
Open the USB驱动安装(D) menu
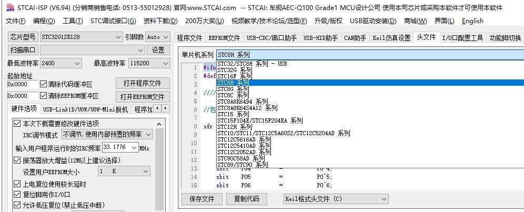[373, 21]
